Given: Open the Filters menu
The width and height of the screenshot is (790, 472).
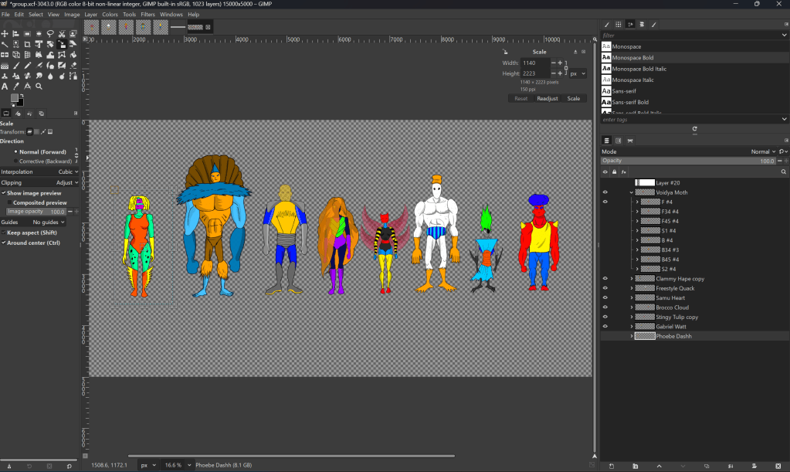Looking at the screenshot, I should coord(147,14).
